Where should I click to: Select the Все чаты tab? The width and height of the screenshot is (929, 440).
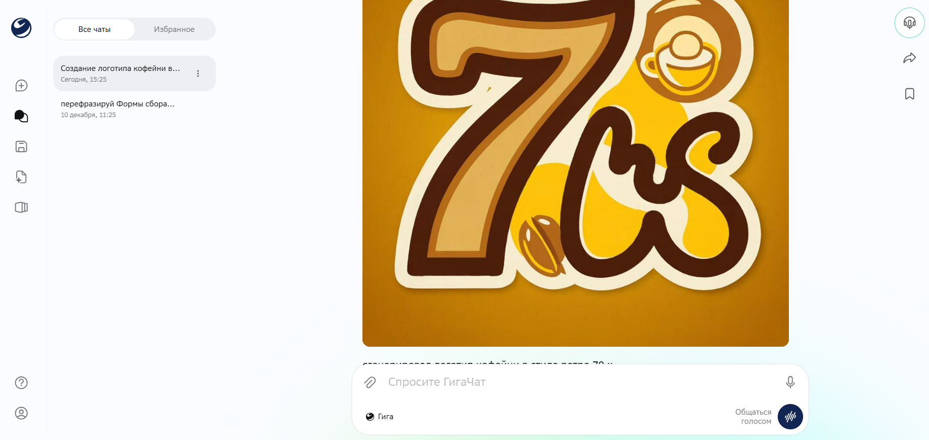[94, 29]
